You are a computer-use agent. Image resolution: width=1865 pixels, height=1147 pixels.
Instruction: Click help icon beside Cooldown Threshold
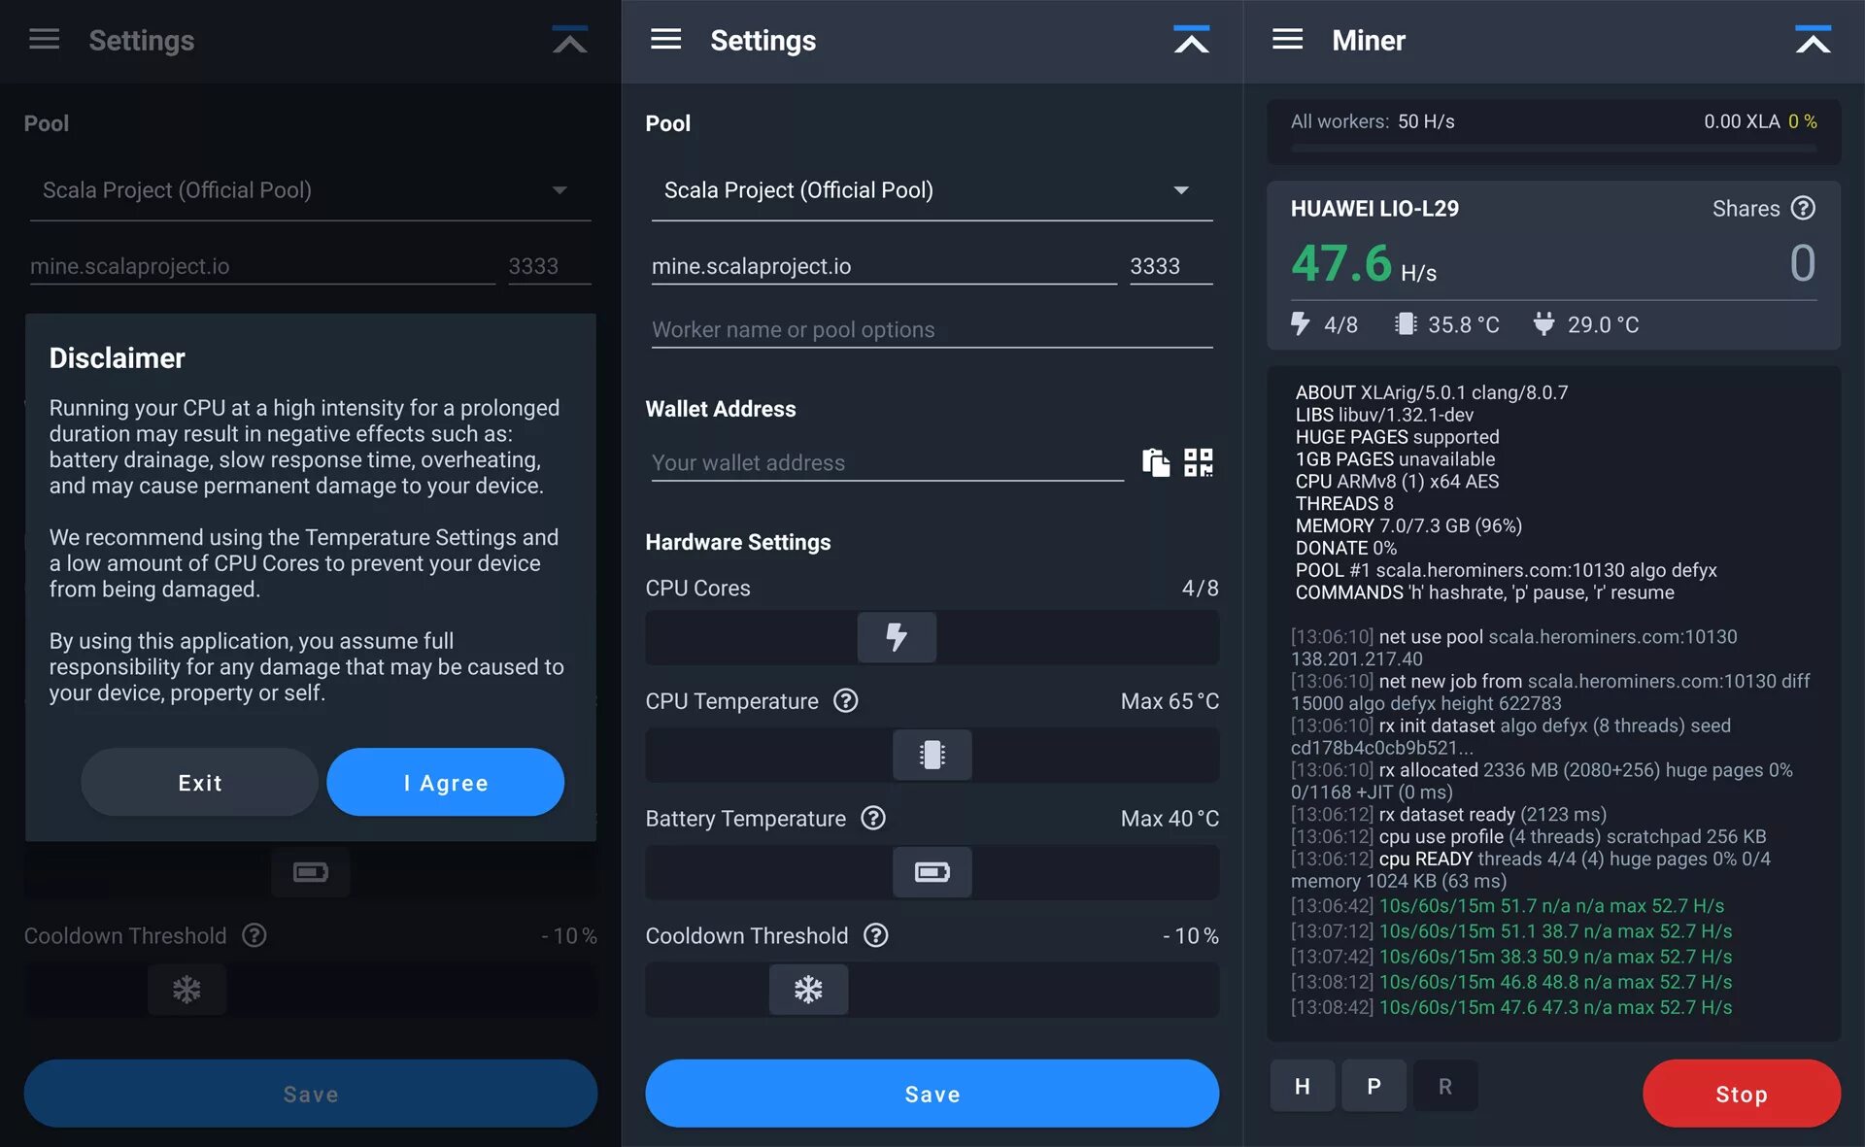point(875,935)
